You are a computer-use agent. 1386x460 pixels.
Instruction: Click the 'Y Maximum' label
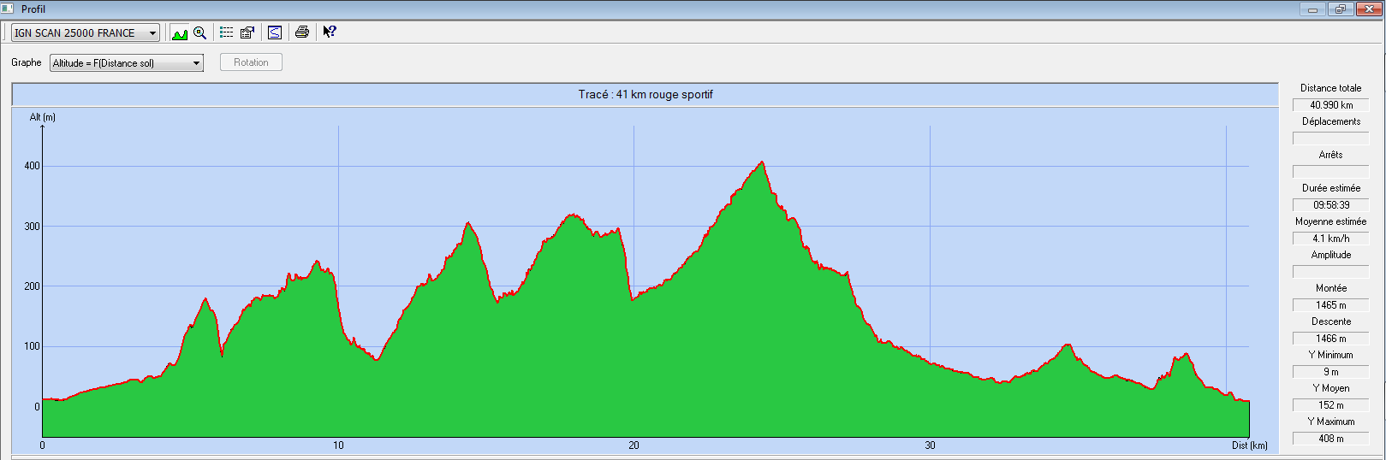pos(1330,422)
